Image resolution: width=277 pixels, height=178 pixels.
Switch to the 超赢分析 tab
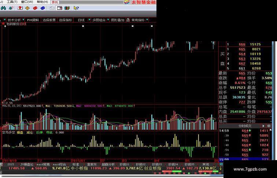[x=108, y=164]
